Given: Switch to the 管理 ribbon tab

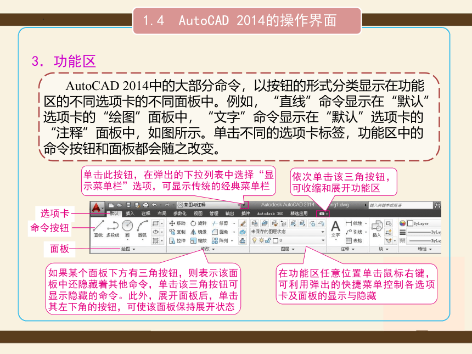Looking at the screenshot, I should pos(213,213).
